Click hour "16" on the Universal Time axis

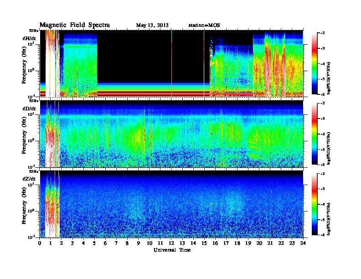coord(215,243)
